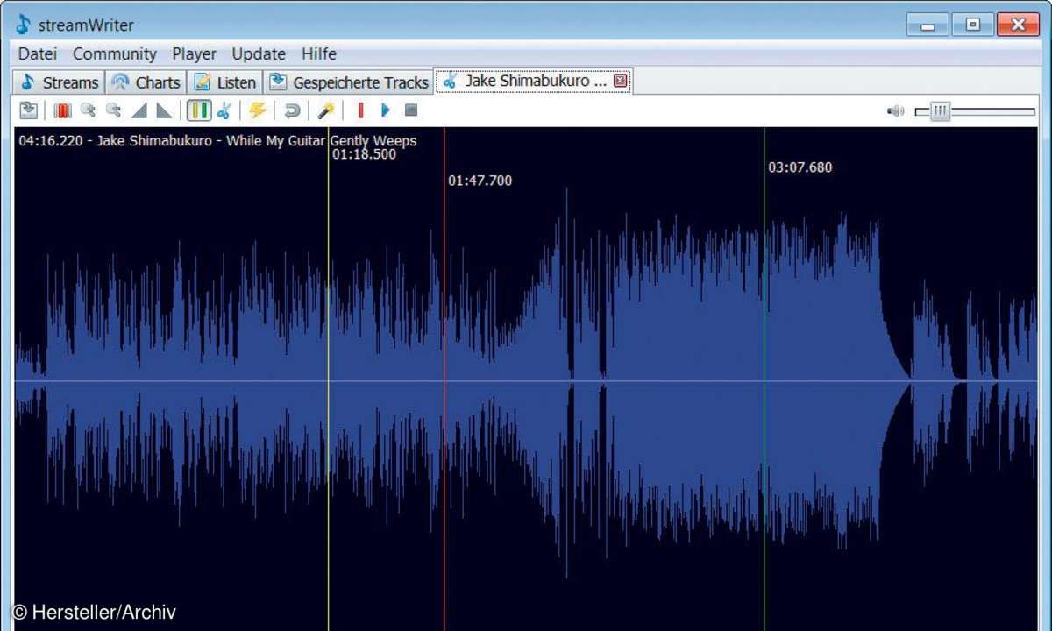Switch to the Streams tab
Screen dimensions: 1052x631
point(60,82)
